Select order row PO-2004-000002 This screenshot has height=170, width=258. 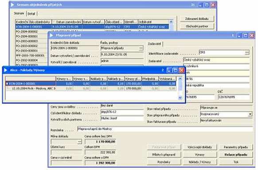pos(31,32)
